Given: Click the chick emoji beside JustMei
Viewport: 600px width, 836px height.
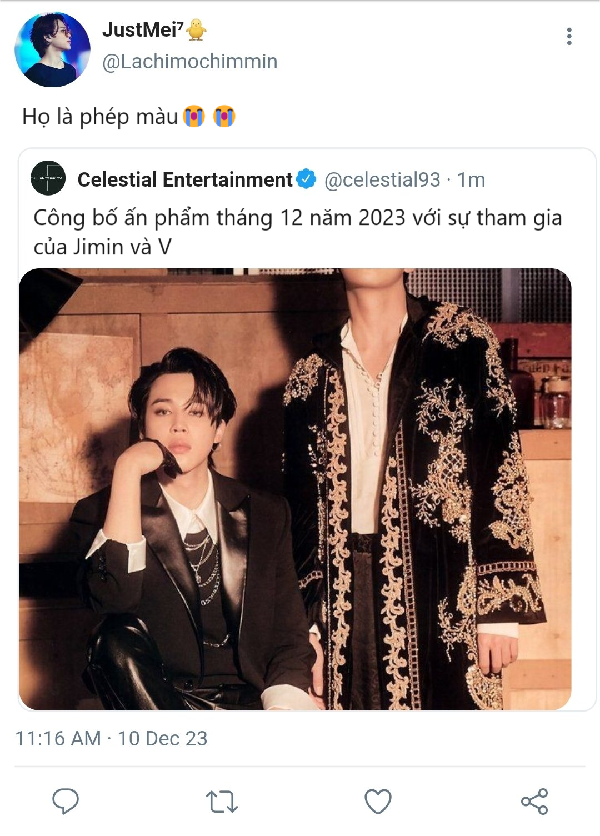Looking at the screenshot, I should pyautogui.click(x=196, y=29).
